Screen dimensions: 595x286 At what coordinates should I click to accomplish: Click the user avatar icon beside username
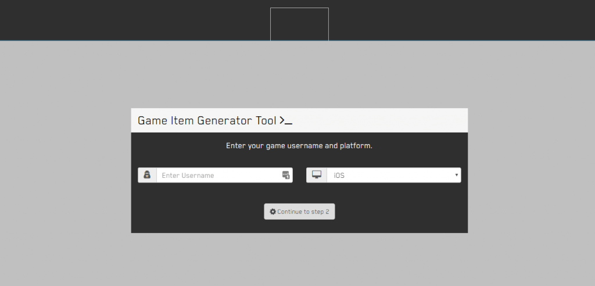click(147, 175)
